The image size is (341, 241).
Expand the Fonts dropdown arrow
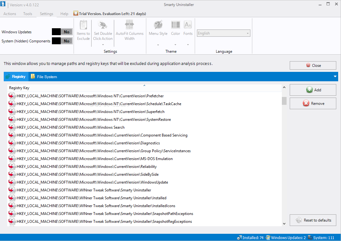188,45
